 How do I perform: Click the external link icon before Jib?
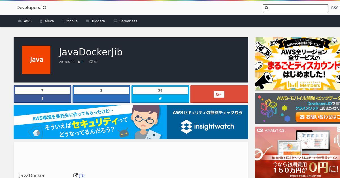point(75,175)
